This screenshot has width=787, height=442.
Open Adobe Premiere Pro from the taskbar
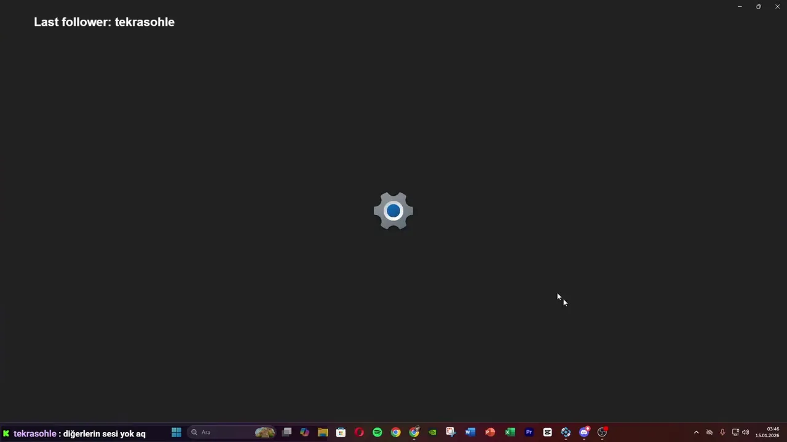click(x=529, y=432)
